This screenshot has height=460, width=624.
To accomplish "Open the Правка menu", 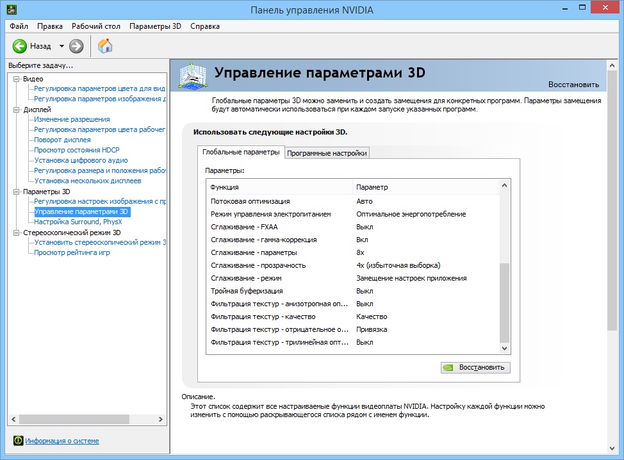I will point(50,26).
